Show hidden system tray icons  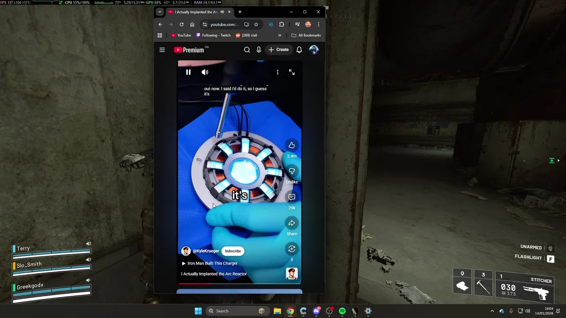click(x=492, y=311)
